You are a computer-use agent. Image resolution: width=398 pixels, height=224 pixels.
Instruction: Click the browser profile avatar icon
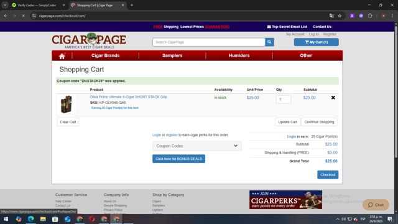pyautogui.click(x=383, y=16)
